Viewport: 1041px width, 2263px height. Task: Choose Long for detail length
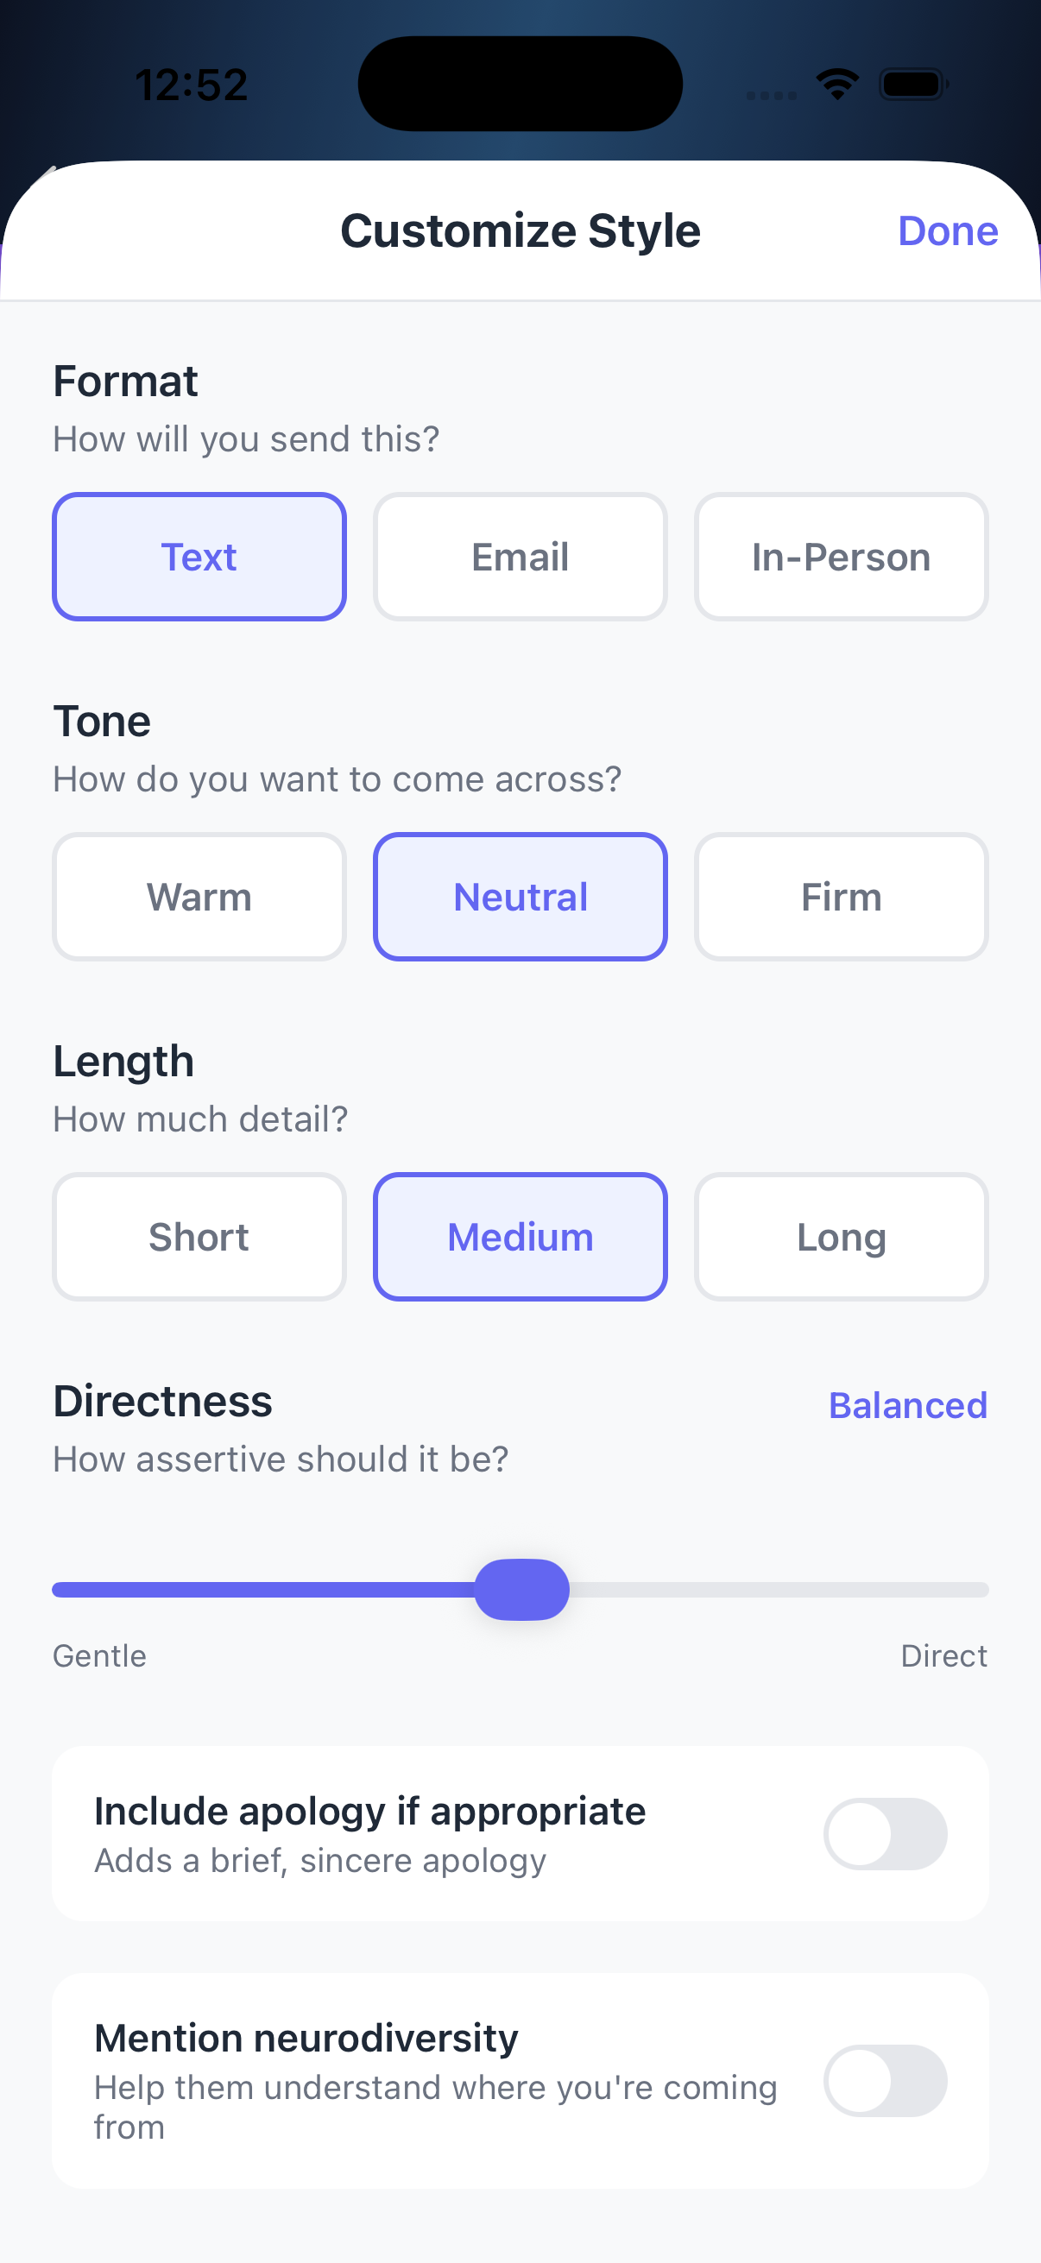841,1237
